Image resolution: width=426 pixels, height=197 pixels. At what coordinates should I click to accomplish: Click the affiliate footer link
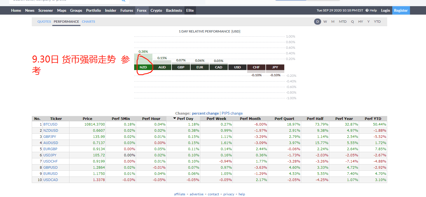(180, 194)
